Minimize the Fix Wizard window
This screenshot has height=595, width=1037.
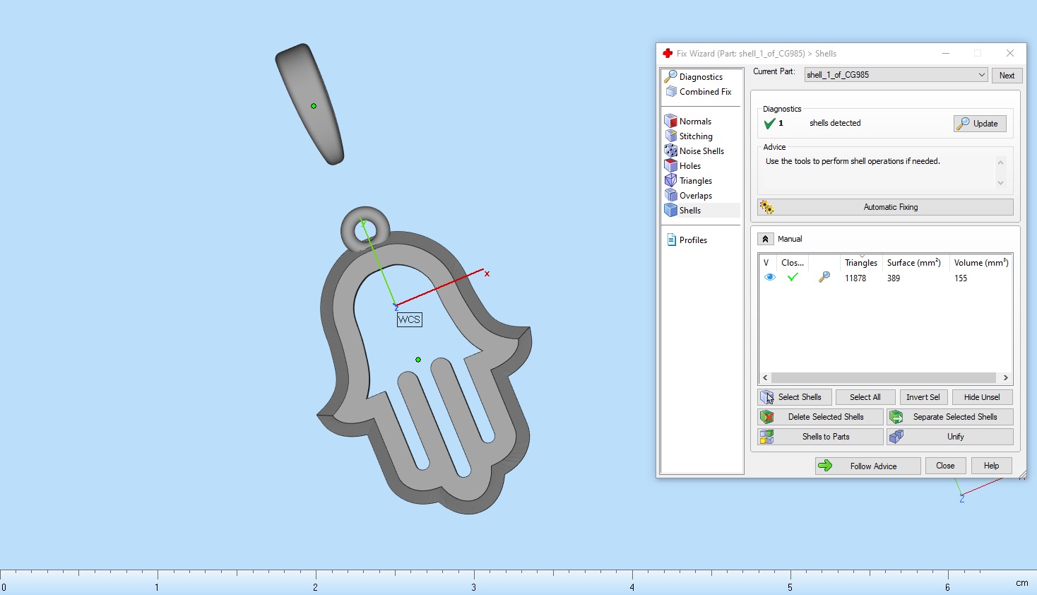tap(946, 54)
